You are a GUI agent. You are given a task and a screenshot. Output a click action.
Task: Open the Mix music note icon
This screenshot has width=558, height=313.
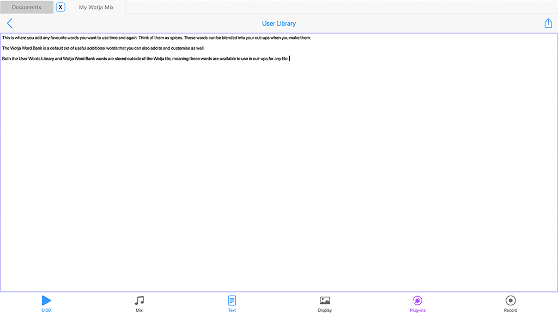tap(139, 301)
